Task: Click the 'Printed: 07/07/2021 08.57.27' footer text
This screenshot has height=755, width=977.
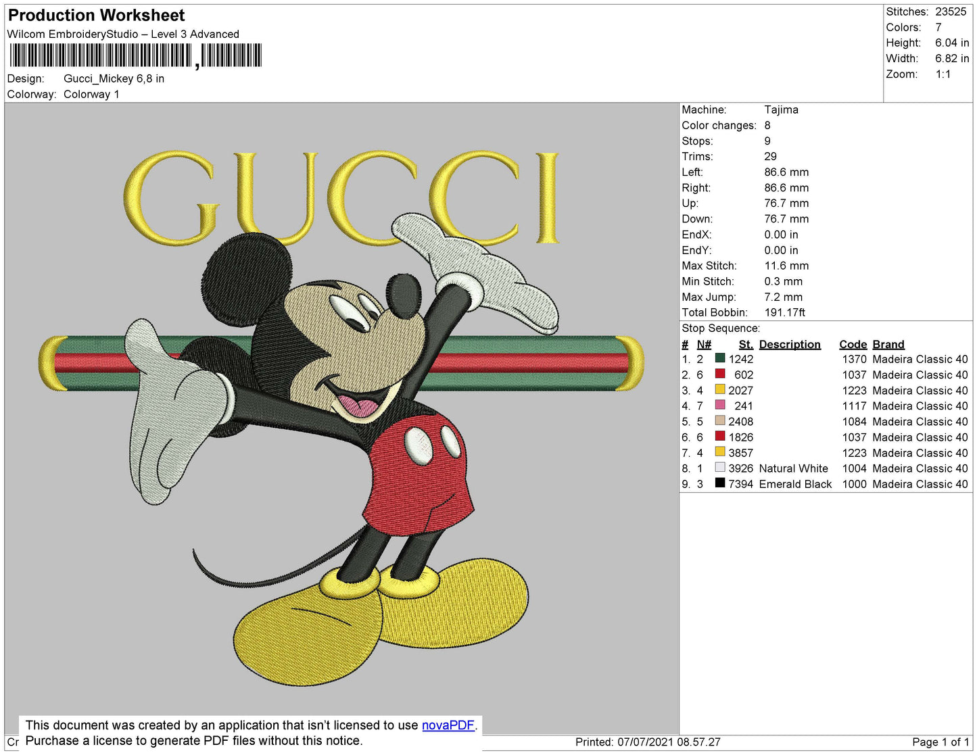Action: point(648,741)
